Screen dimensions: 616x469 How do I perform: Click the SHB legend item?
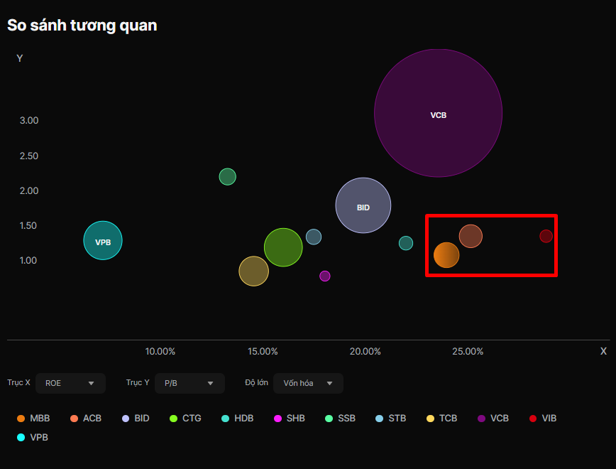(x=290, y=419)
